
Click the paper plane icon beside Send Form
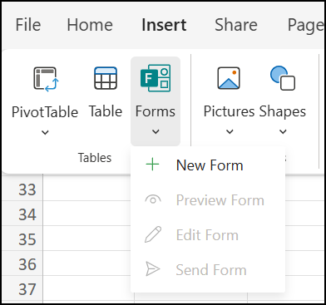(x=153, y=269)
